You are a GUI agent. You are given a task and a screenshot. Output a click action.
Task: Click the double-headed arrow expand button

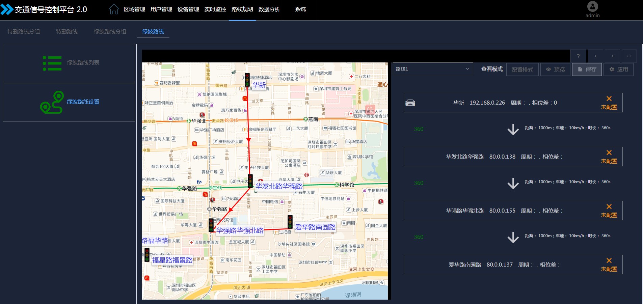tap(629, 56)
